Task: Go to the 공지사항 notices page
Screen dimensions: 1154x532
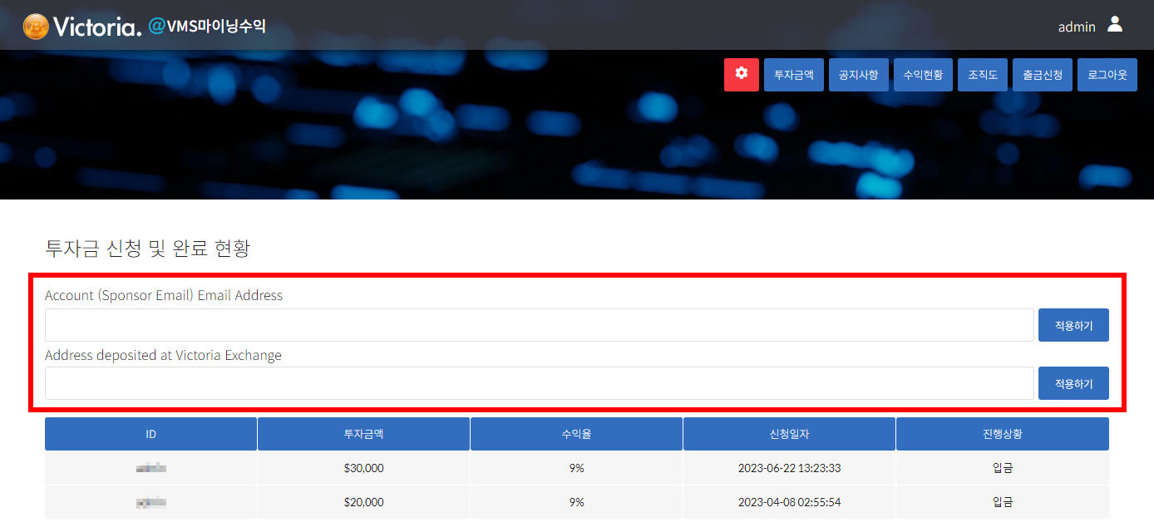Action: (859, 75)
